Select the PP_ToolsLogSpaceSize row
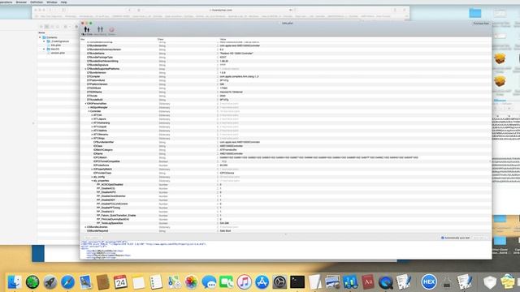Viewport: 520px width, 292px height. coord(286,223)
